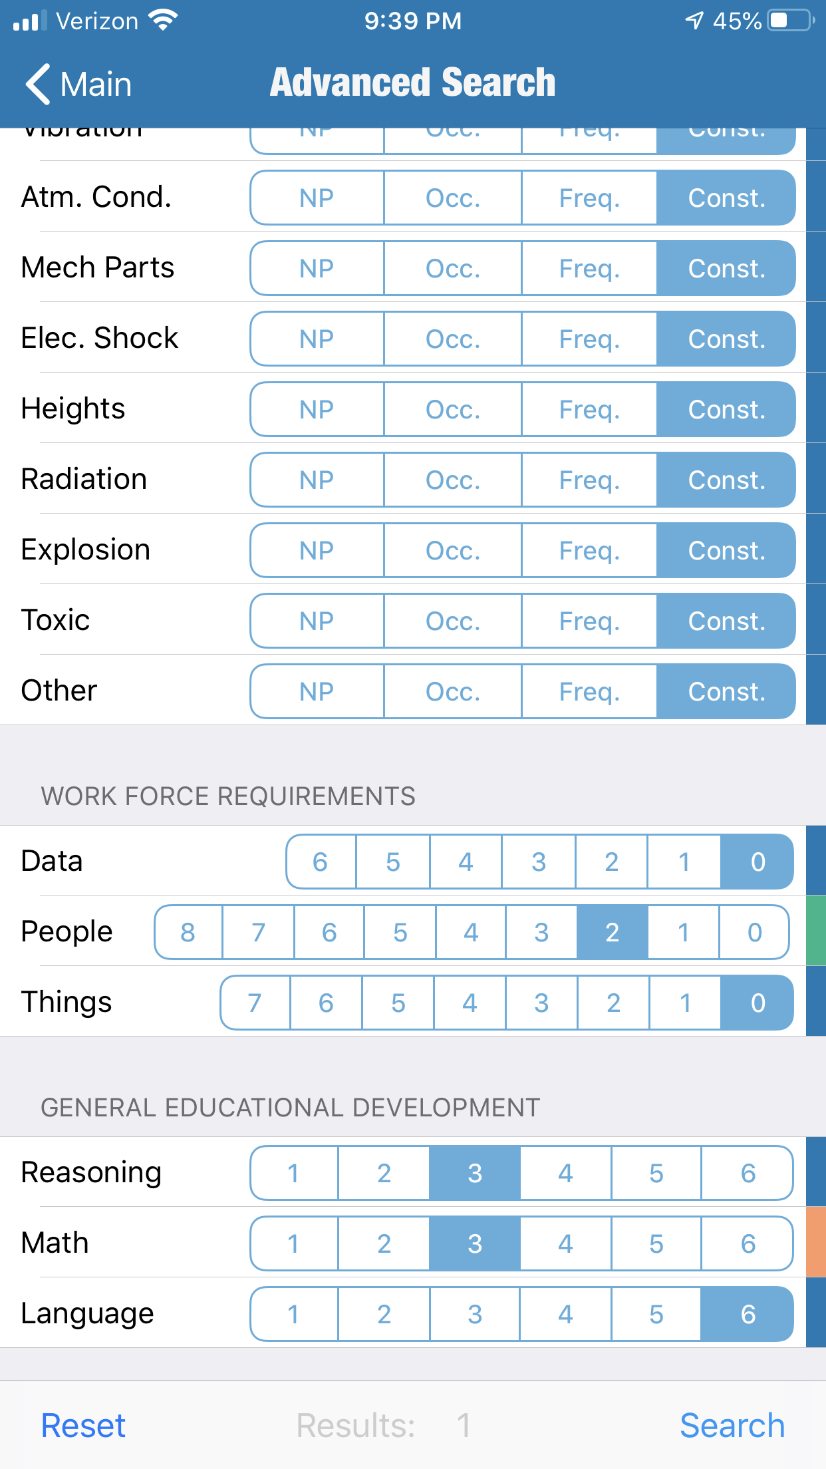The width and height of the screenshot is (826, 1469).
Task: Choose level 7 for Things
Action: coord(255,1003)
